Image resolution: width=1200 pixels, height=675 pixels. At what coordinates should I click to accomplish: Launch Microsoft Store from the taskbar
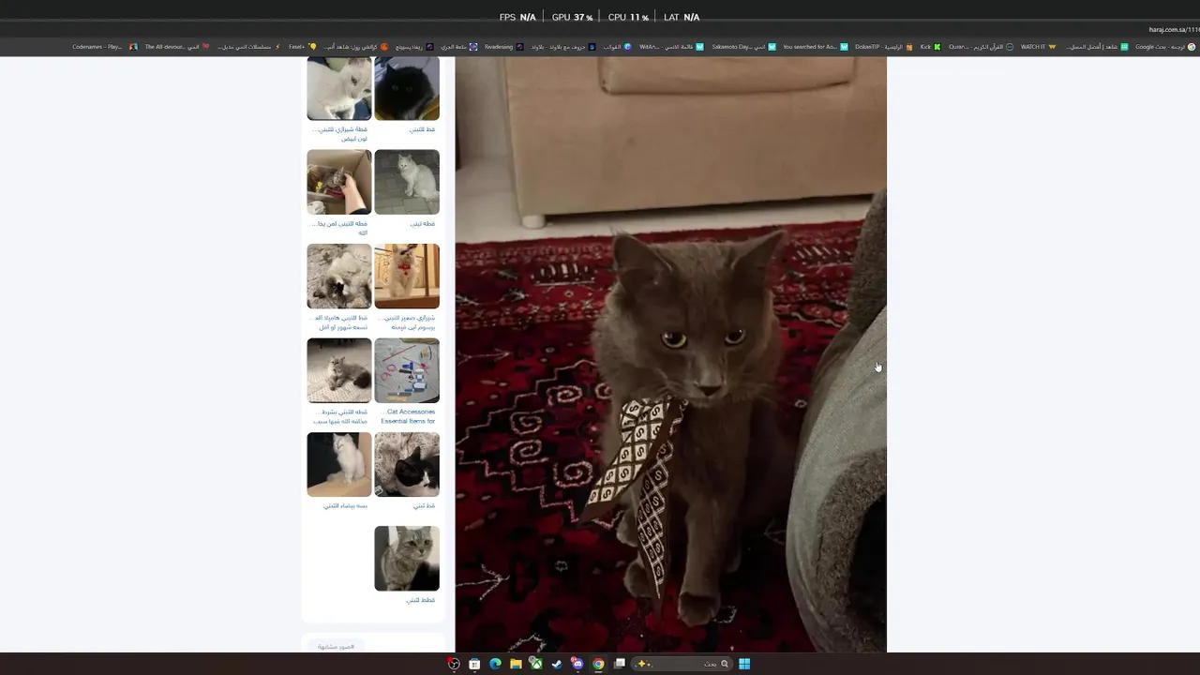(474, 664)
